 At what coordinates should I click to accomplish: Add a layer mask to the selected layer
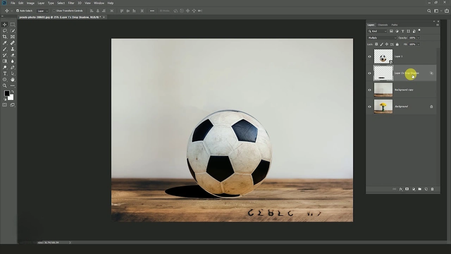[x=407, y=189]
